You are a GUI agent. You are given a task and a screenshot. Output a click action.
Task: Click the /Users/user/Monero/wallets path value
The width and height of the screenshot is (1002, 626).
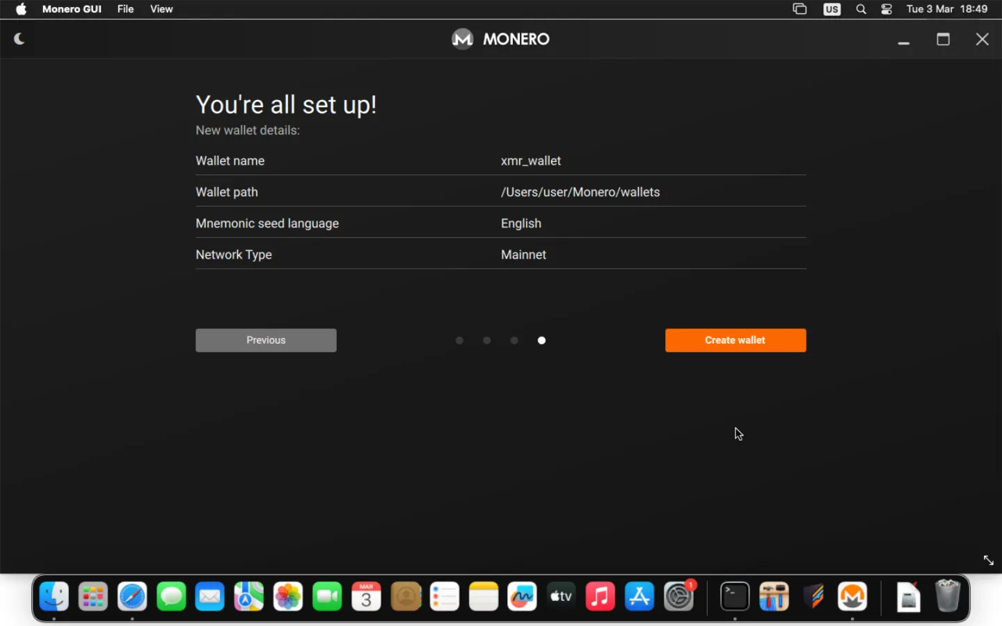[580, 192]
